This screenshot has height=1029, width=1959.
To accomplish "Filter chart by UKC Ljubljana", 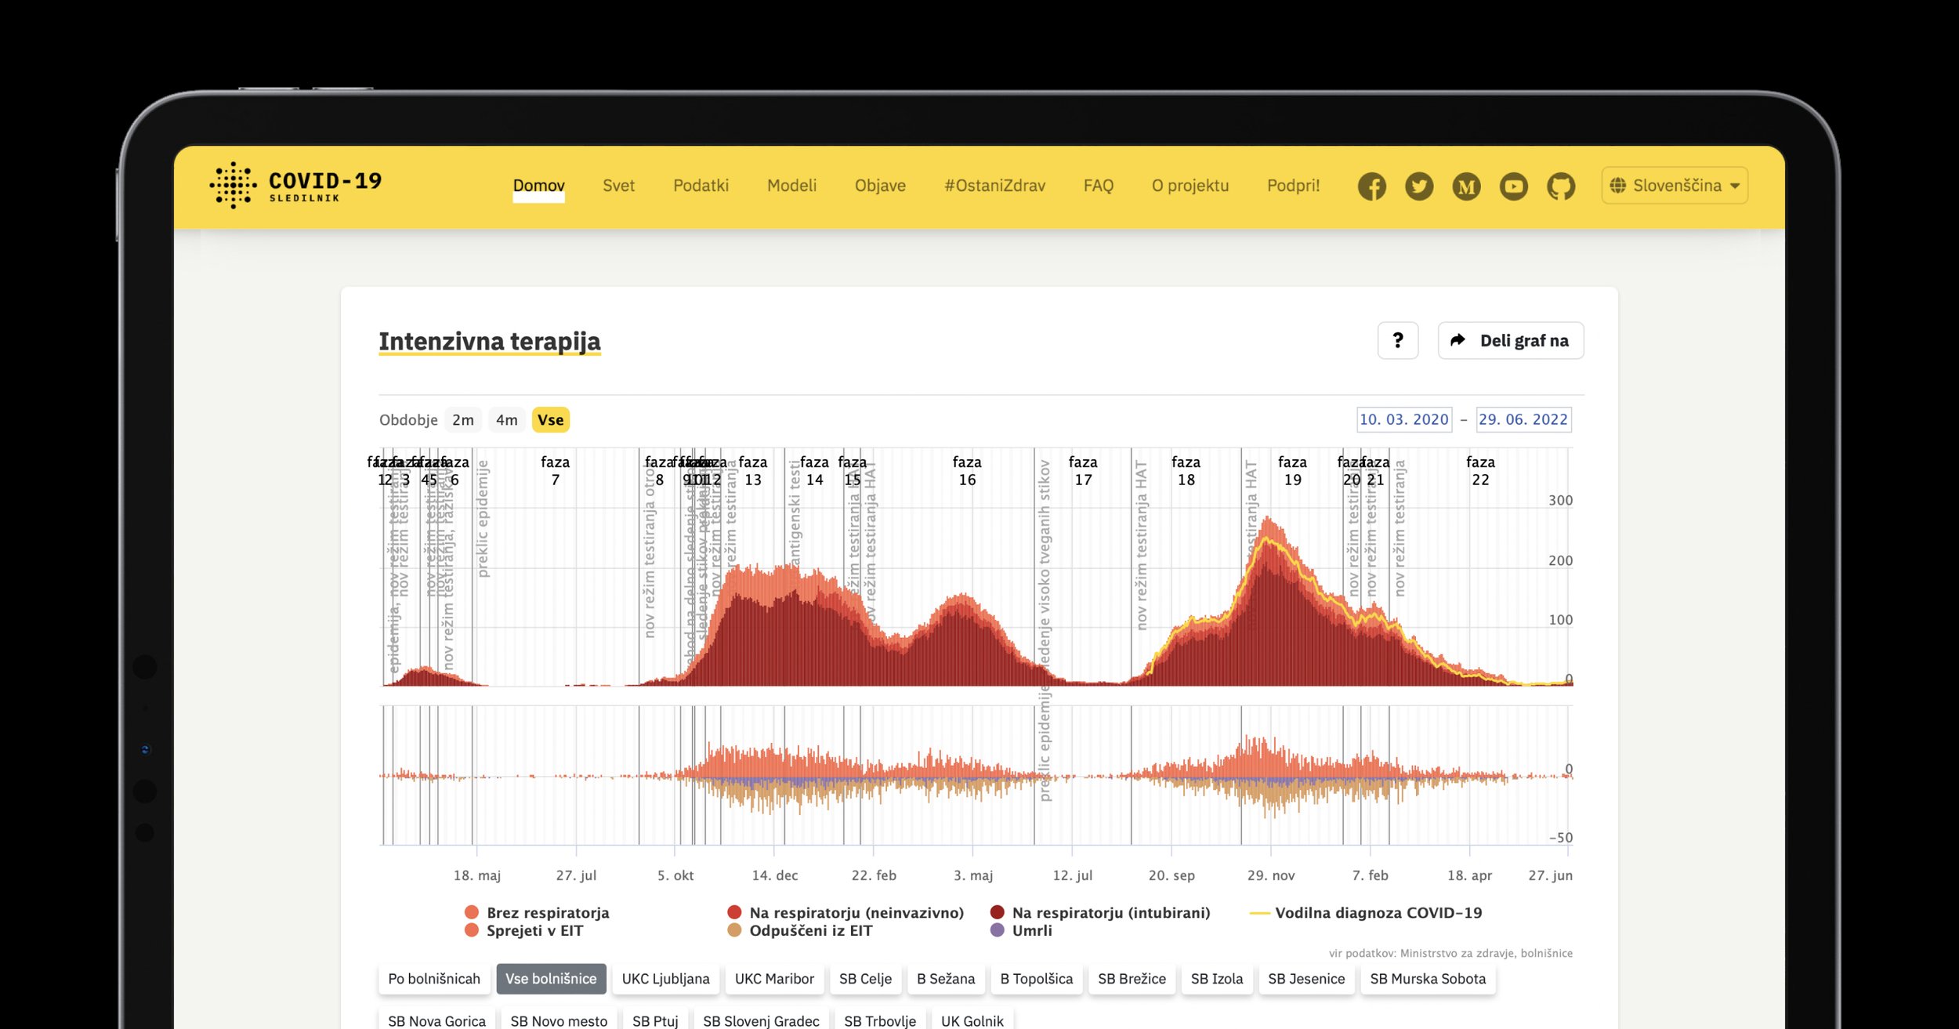I will [x=665, y=979].
